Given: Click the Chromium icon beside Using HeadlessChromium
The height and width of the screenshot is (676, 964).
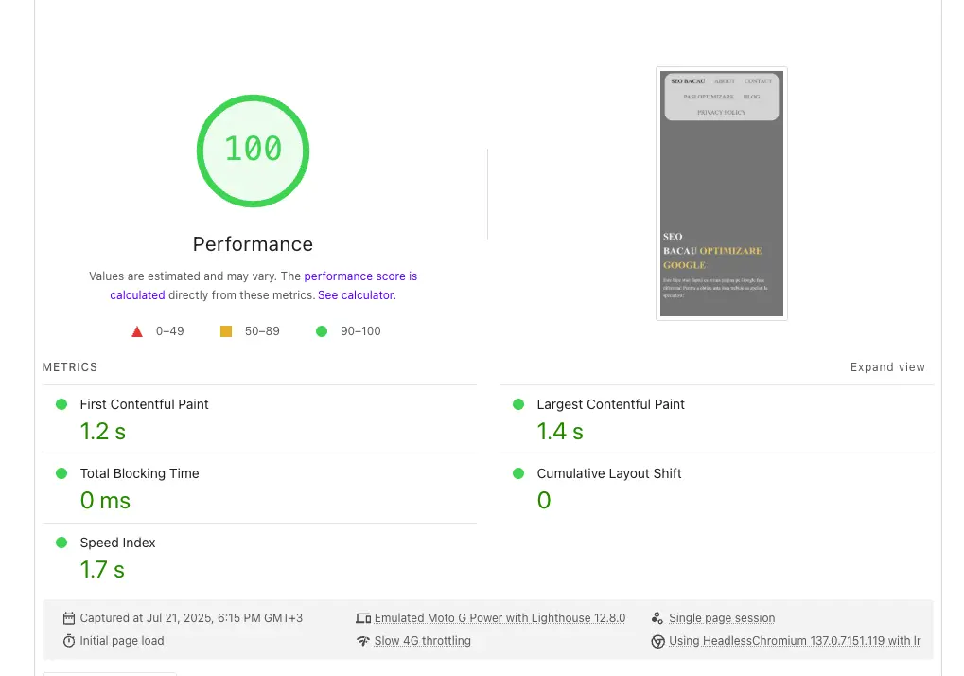Looking at the screenshot, I should (657, 641).
